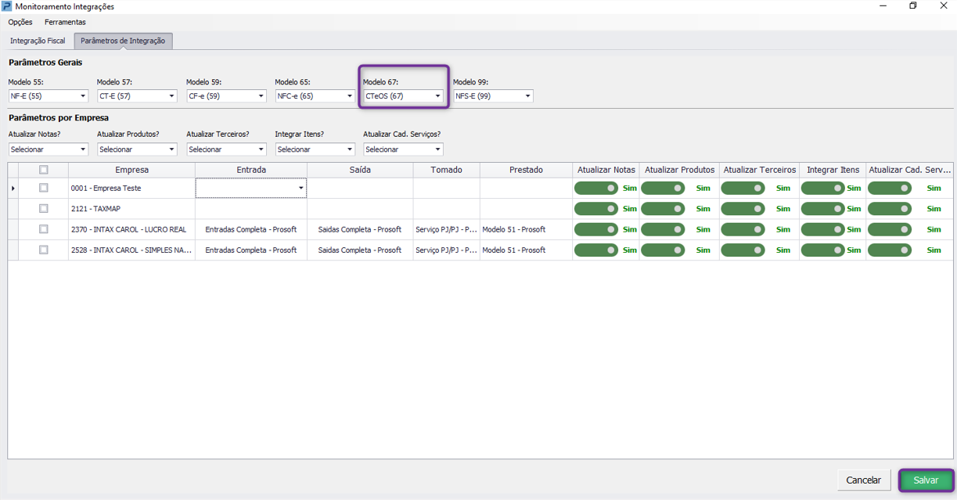Click the Saída column header

click(x=360, y=170)
